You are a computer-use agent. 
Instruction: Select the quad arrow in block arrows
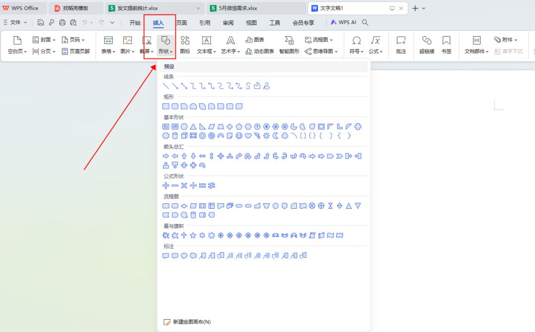pyautogui.click(x=221, y=156)
